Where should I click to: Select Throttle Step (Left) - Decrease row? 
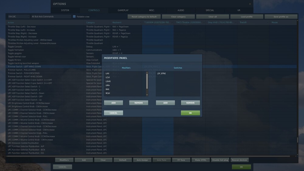pyautogui.click(x=151, y=26)
